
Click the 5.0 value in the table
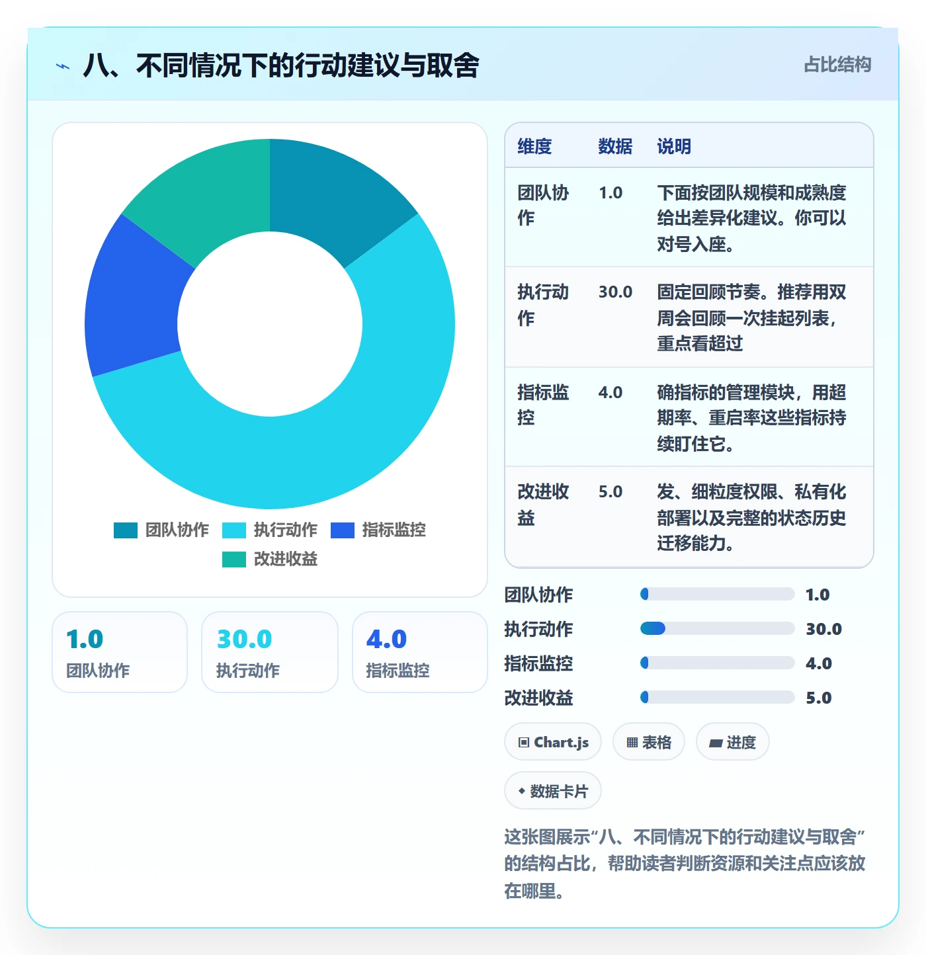pos(610,492)
